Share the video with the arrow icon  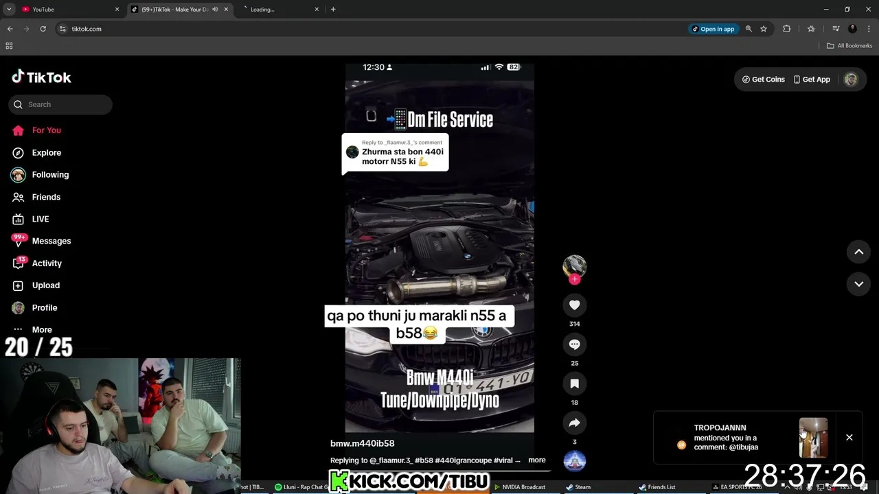pyautogui.click(x=575, y=423)
